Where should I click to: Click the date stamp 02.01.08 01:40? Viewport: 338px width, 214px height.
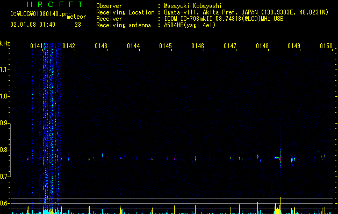[33, 25]
